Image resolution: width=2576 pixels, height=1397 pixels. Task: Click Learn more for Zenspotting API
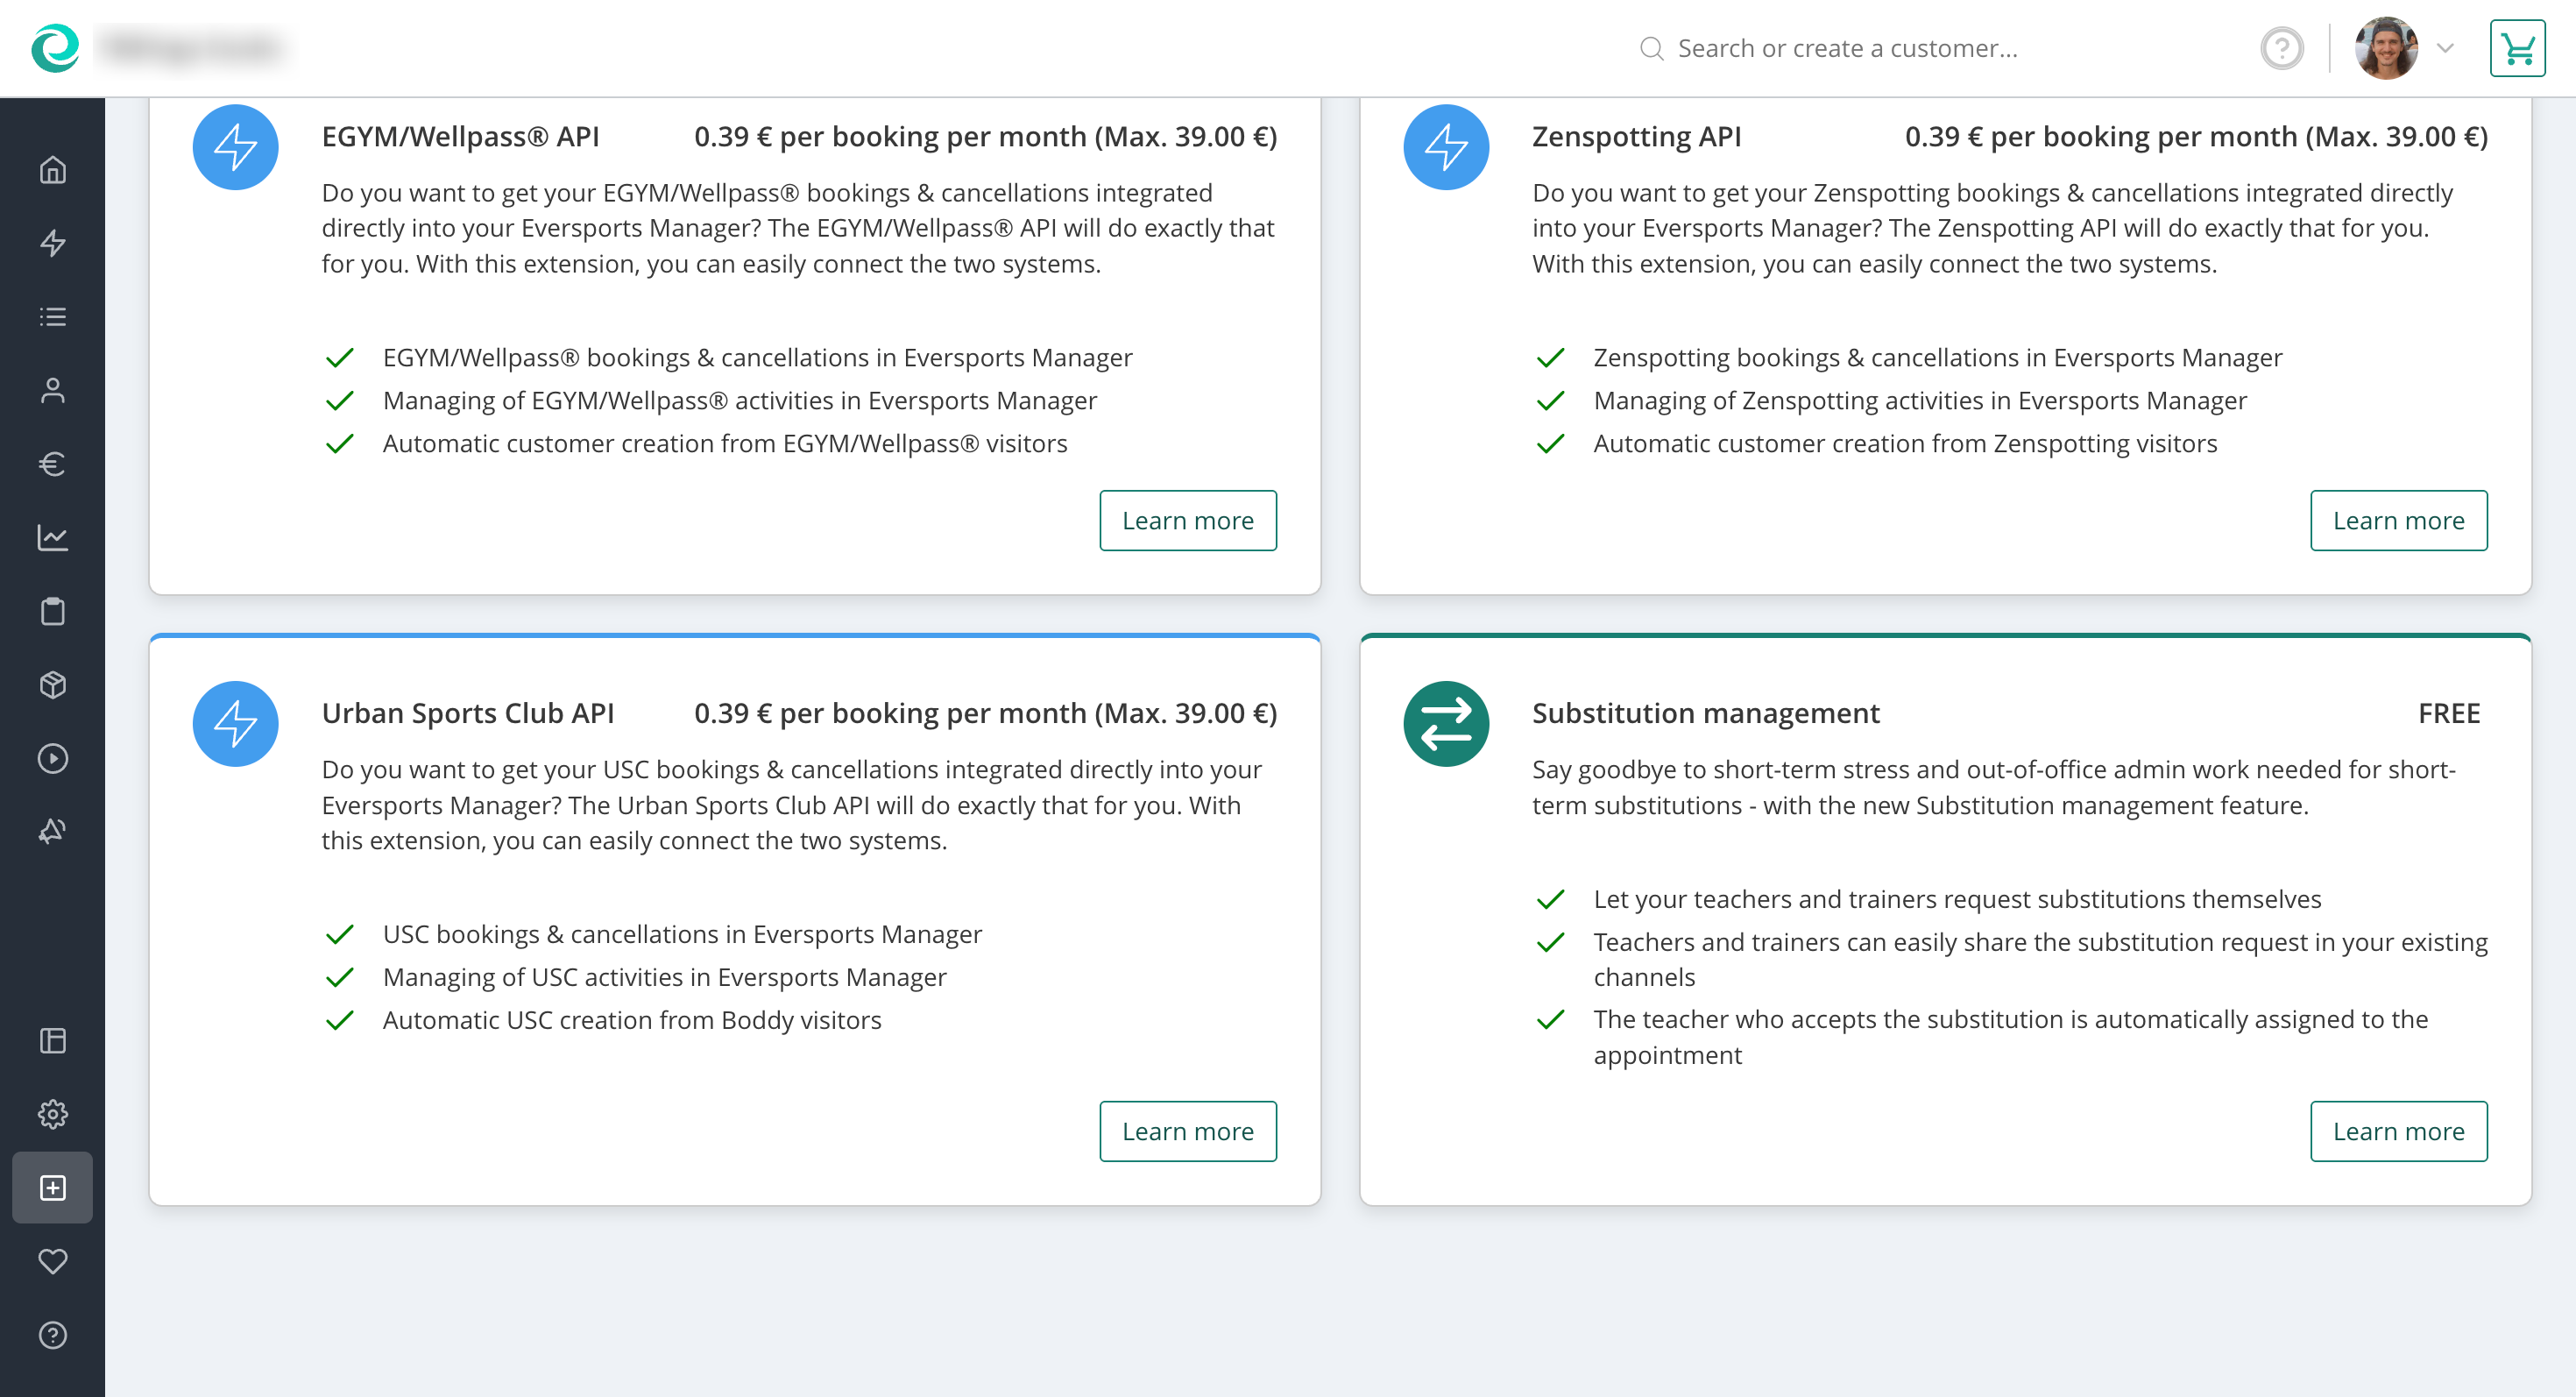(x=2398, y=520)
